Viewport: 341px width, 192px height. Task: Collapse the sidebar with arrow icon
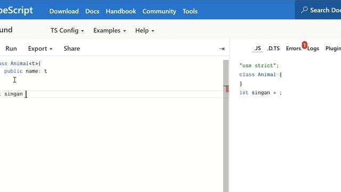pyautogui.click(x=222, y=49)
